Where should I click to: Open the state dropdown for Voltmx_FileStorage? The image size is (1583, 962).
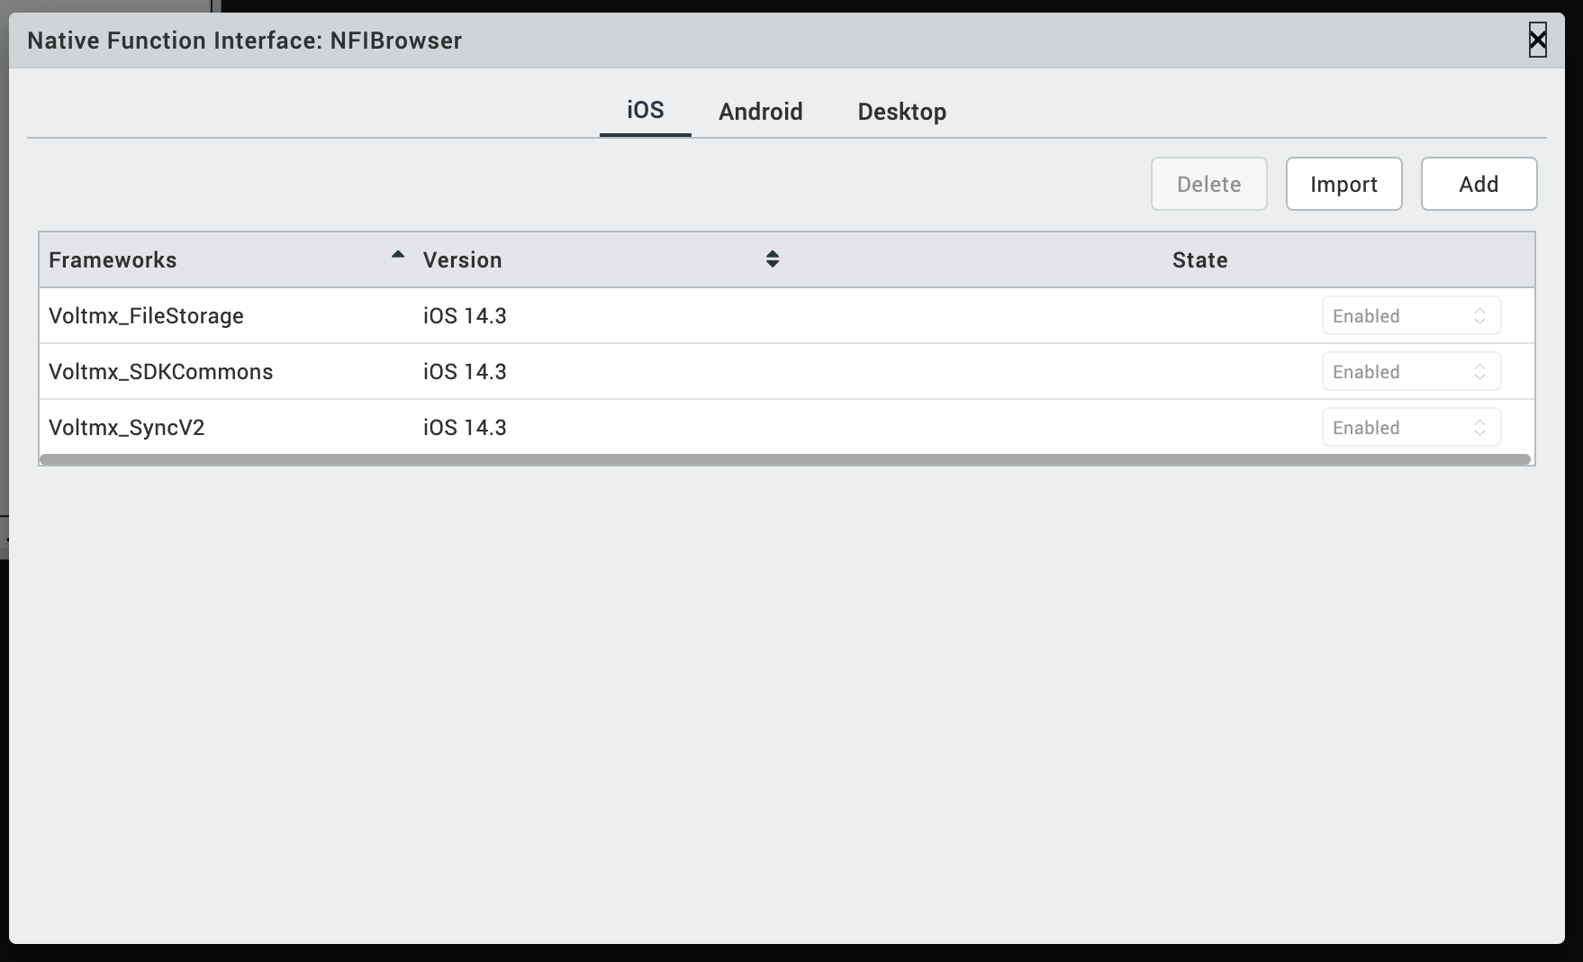click(x=1411, y=315)
